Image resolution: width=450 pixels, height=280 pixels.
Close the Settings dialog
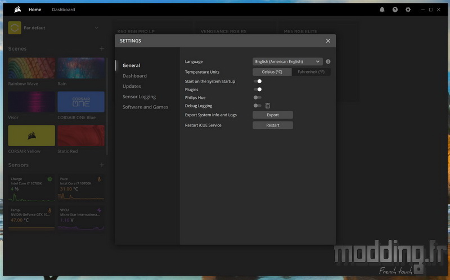328,40
